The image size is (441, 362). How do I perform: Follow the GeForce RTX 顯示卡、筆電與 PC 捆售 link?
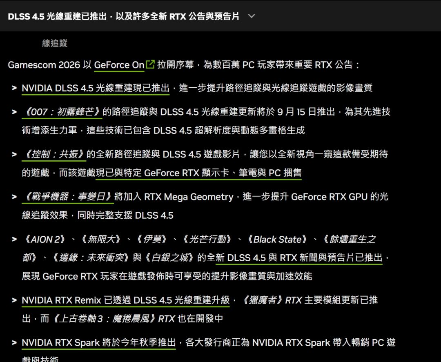pyautogui.click(x=198, y=173)
